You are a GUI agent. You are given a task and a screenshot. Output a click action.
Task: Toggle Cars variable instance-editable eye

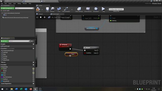pyautogui.click(x=33, y=75)
